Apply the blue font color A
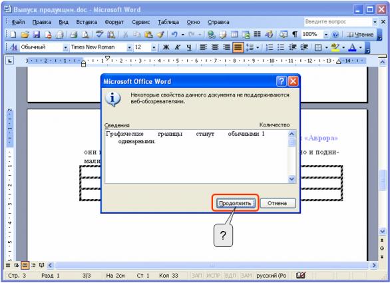The height and width of the screenshot is (283, 390). point(353,47)
